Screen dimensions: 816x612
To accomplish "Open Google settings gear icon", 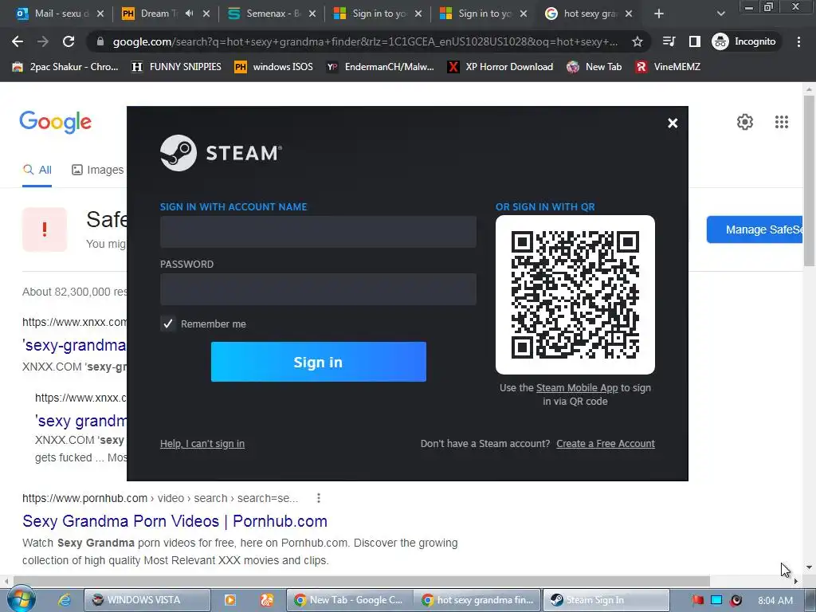I will (745, 122).
